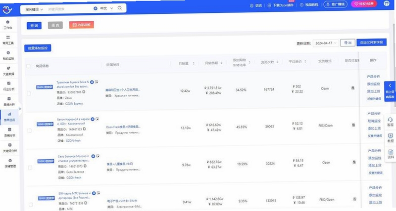
Task: Click the 导出 export button
Action: [x=348, y=42]
